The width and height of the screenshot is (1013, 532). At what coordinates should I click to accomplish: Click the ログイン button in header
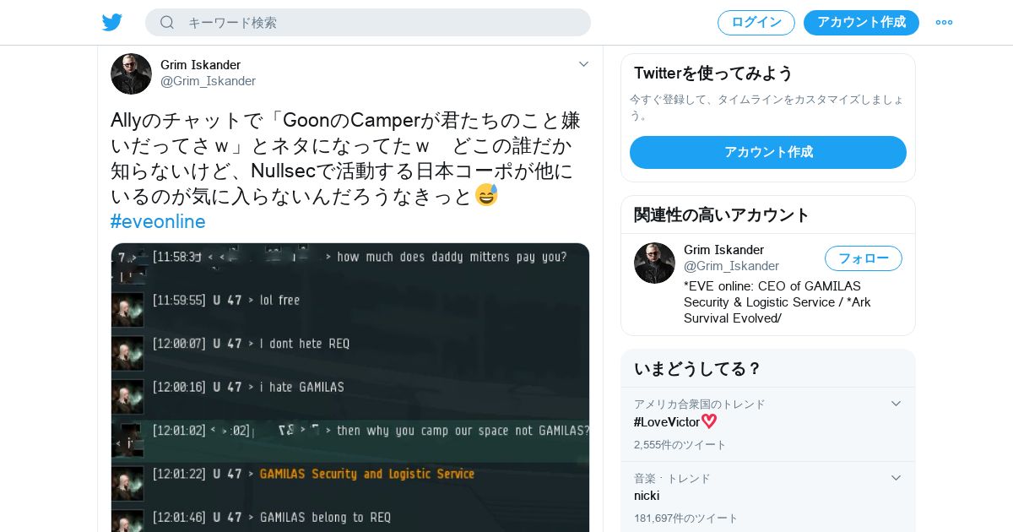[x=756, y=23]
